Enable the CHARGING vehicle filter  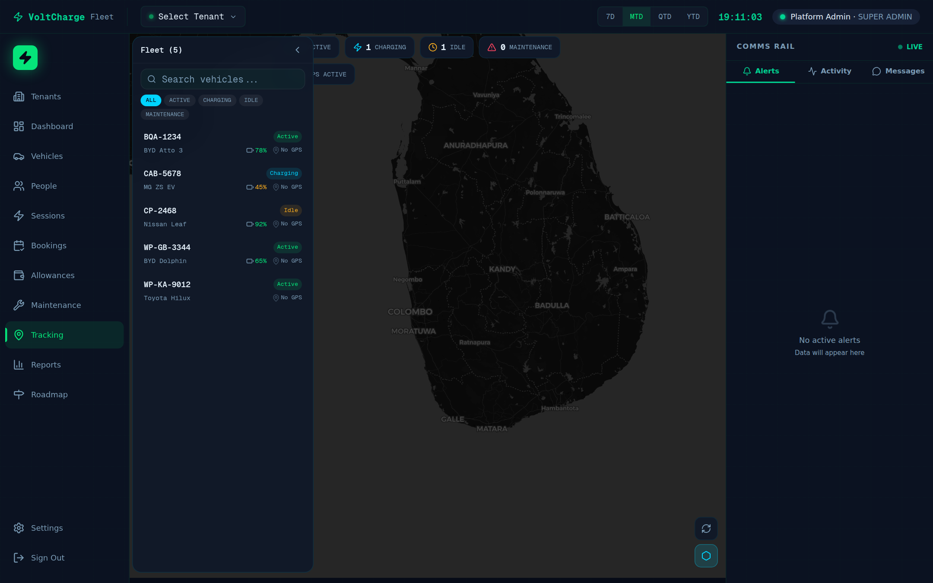point(217,100)
